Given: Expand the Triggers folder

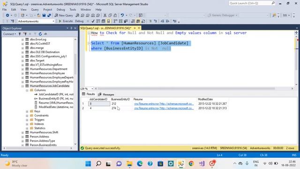Looking at the screenshot, I should point(27,120).
